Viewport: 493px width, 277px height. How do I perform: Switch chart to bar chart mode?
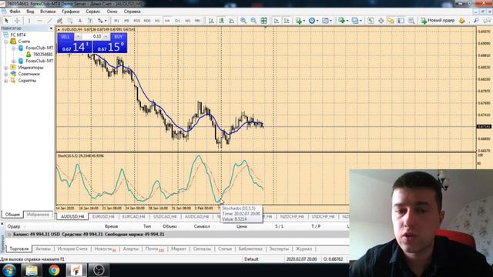tap(211, 21)
